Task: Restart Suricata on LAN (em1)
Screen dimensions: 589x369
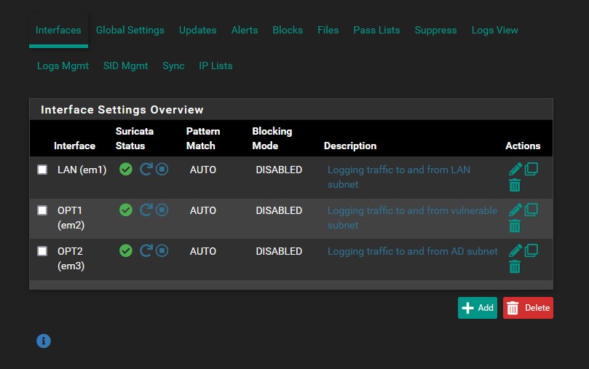Action: pyautogui.click(x=146, y=170)
